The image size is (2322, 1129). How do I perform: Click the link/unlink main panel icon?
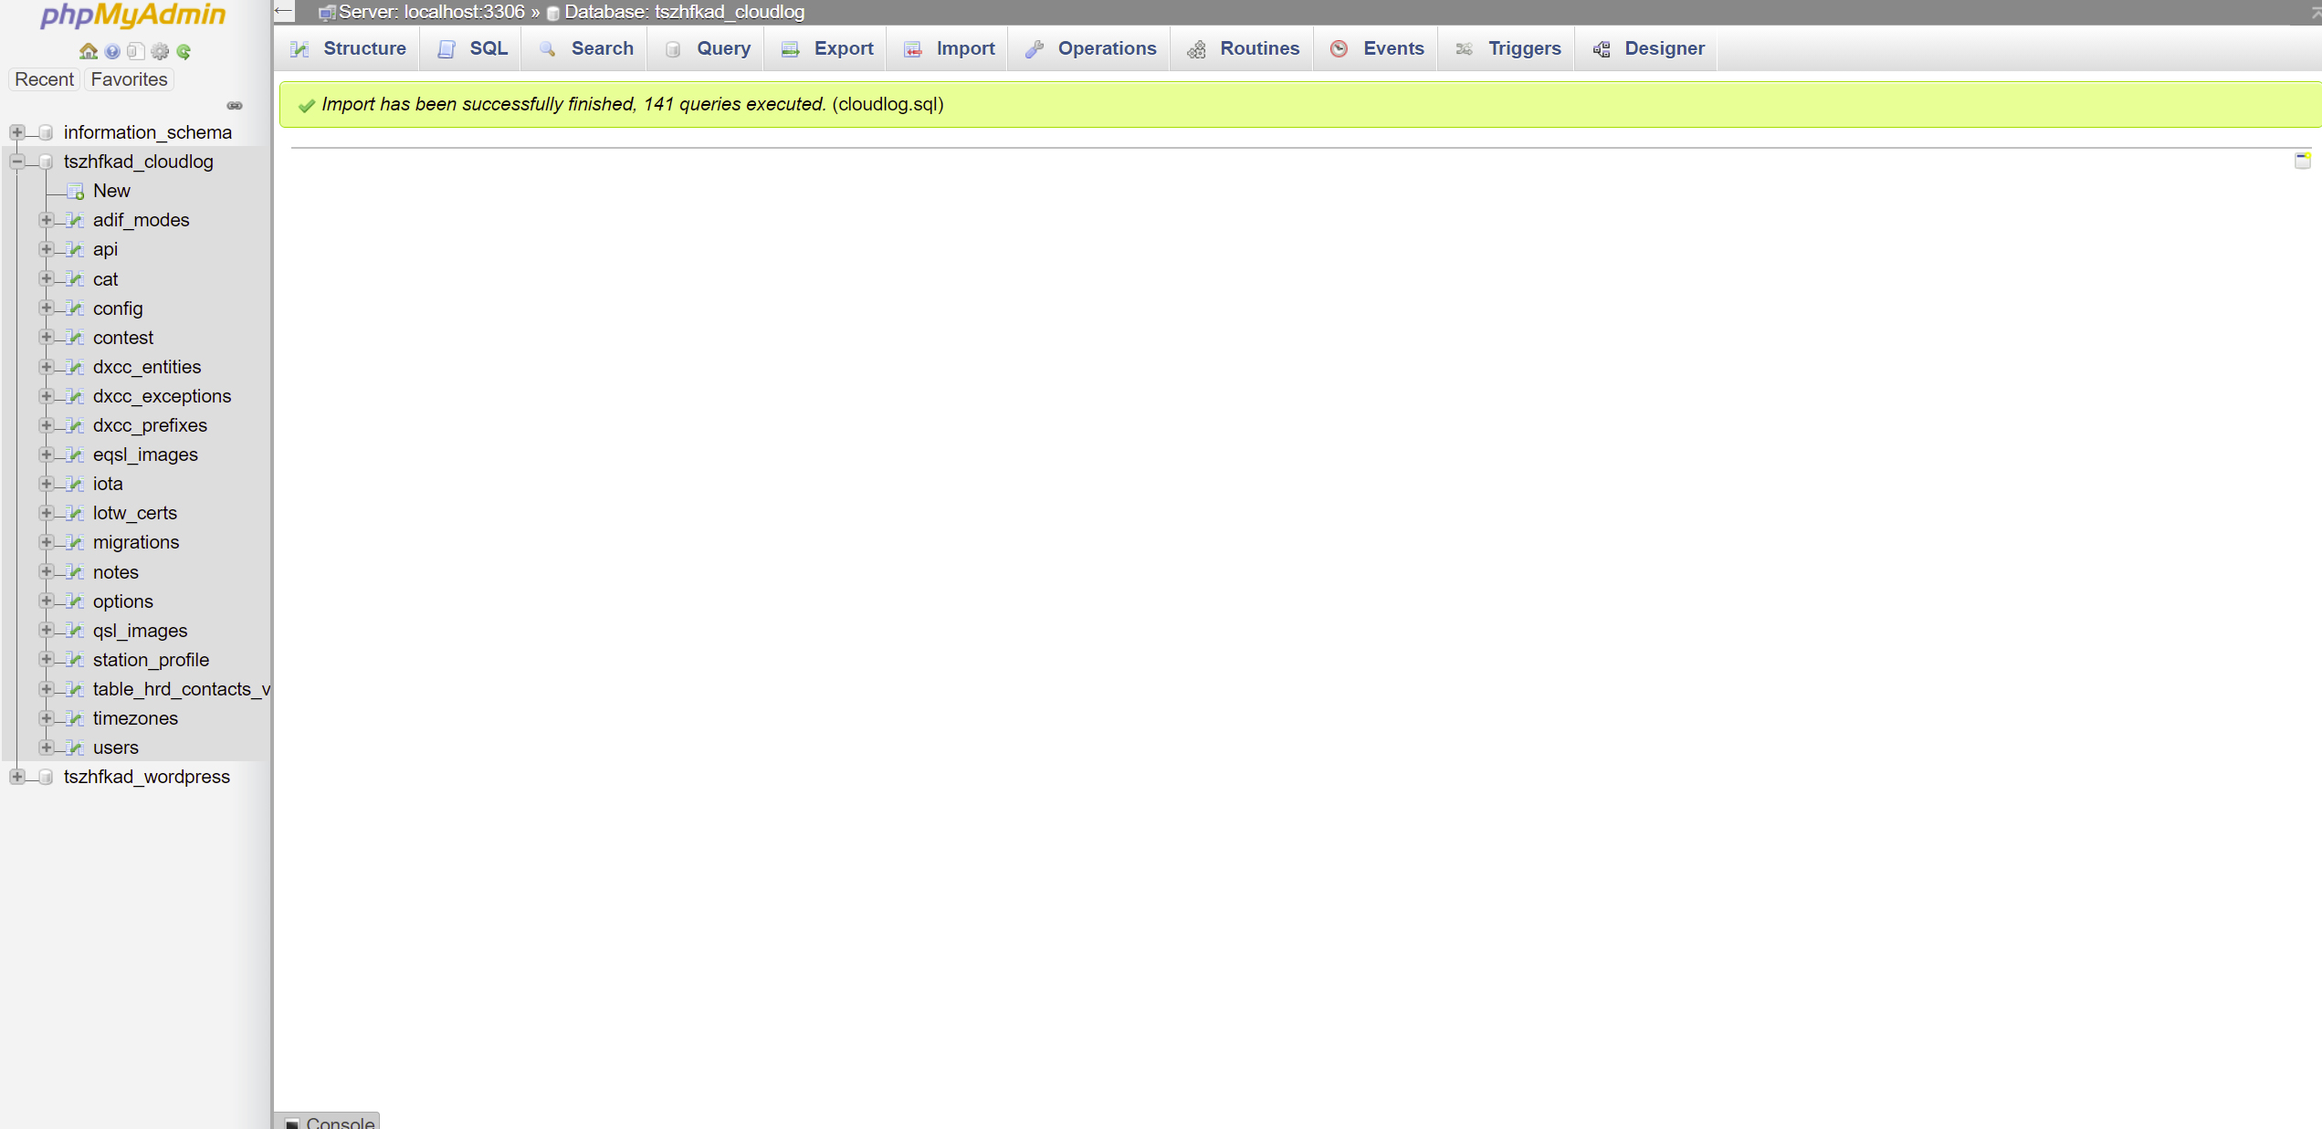[235, 106]
